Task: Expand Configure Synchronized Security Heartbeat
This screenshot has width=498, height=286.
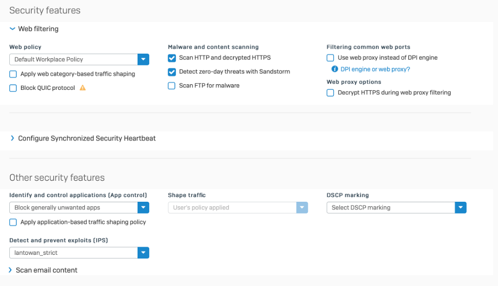Action: 12,138
